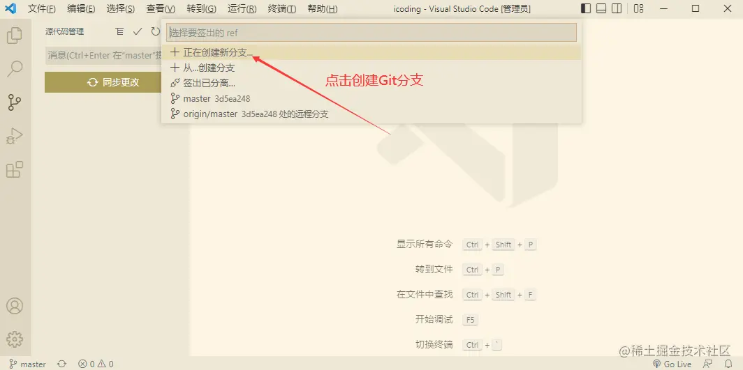Open the 文件(F) menu
Screen dimensions: 743x370
(x=42, y=8)
